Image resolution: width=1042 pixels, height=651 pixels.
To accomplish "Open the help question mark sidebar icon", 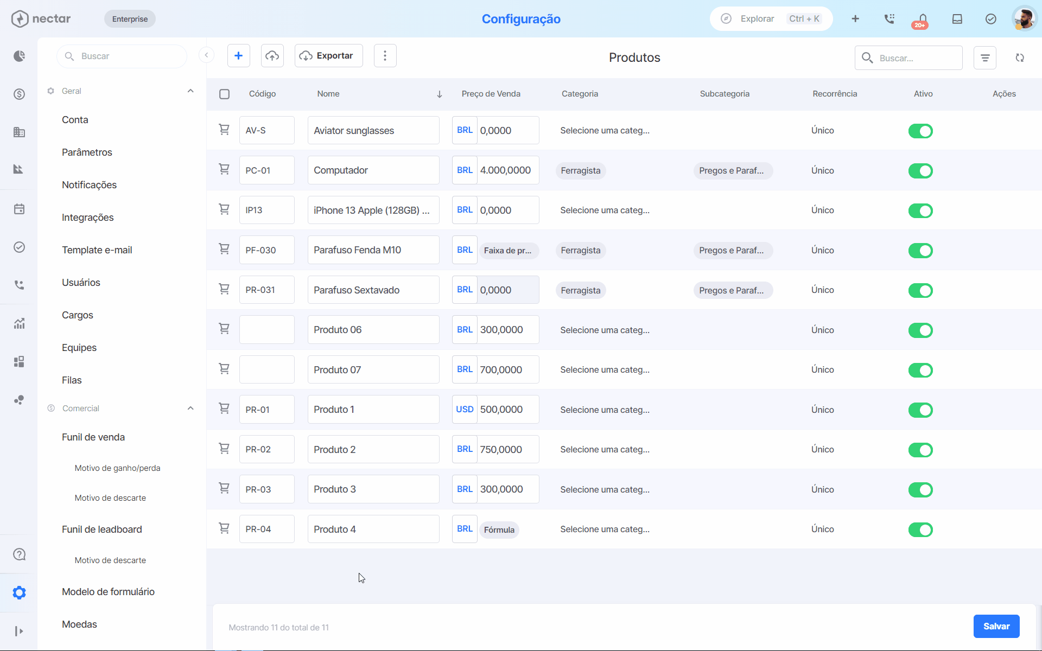I will click(19, 554).
